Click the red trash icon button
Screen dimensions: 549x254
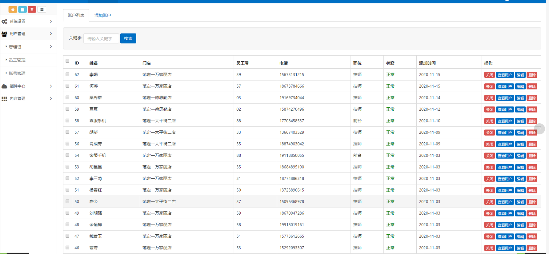tap(32, 10)
